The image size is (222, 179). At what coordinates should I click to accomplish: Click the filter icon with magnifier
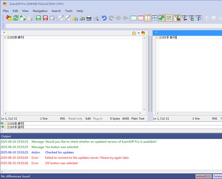(198, 18)
